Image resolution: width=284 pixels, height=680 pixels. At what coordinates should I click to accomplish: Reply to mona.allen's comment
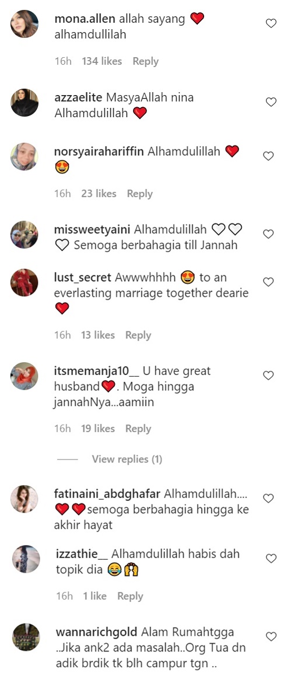(x=146, y=62)
